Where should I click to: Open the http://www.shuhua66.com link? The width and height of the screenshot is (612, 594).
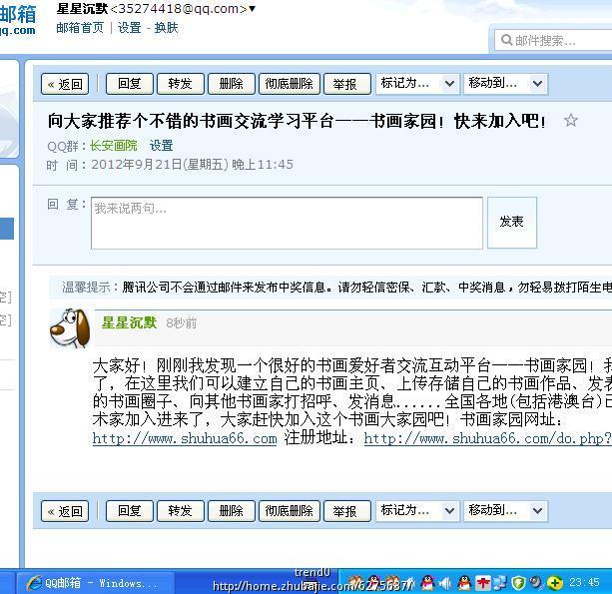tap(185, 438)
